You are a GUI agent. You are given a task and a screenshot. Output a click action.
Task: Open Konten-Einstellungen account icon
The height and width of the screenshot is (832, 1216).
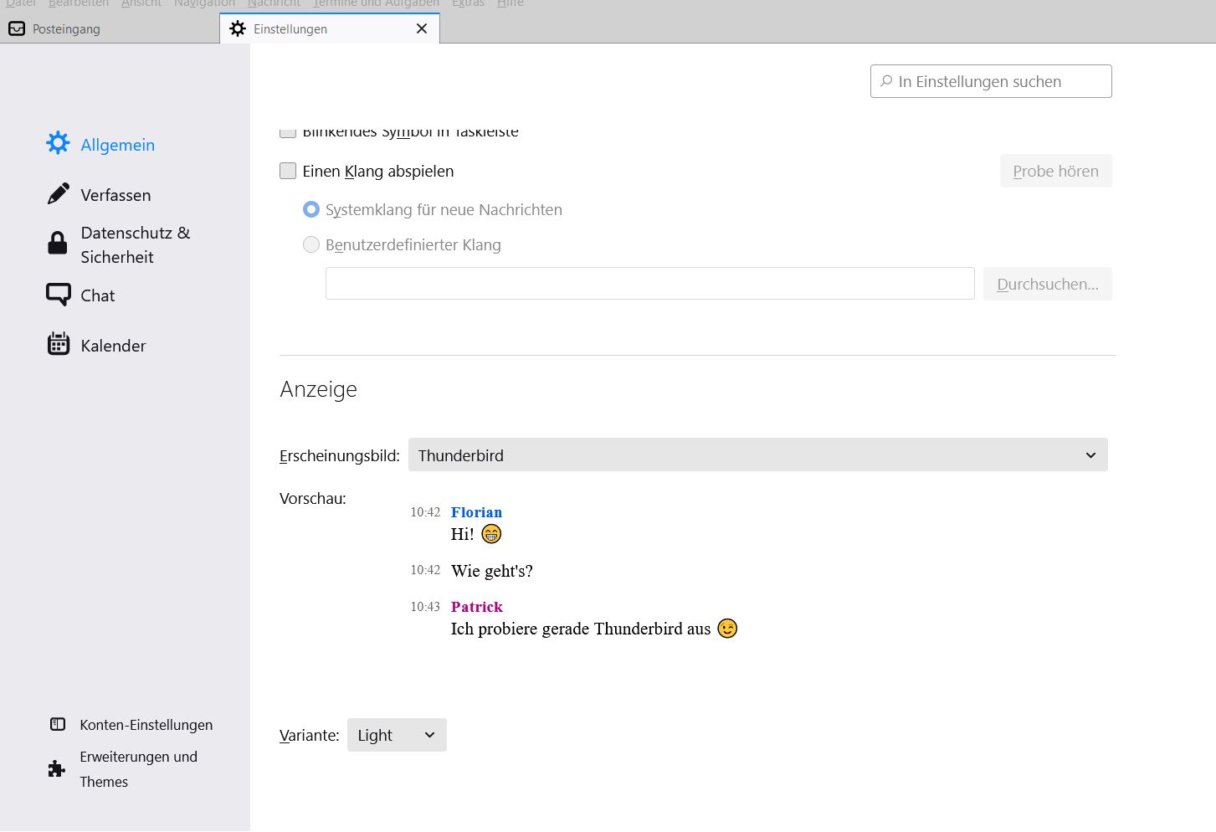(58, 725)
